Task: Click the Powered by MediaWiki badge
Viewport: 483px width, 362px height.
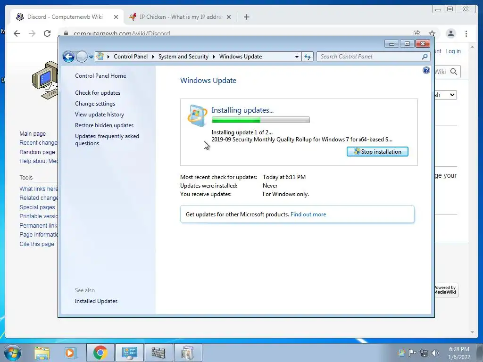Action: tap(446, 290)
